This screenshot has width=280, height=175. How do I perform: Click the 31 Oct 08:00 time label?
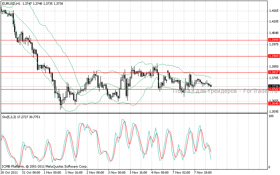(x=31, y=173)
